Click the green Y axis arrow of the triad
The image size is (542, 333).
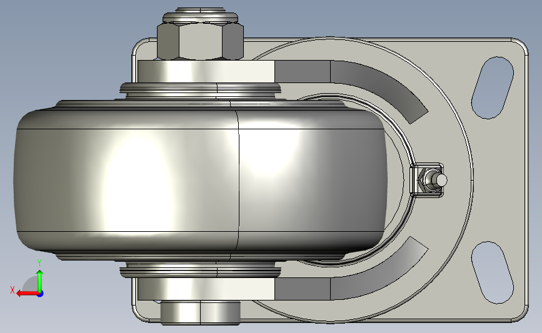coord(40,281)
